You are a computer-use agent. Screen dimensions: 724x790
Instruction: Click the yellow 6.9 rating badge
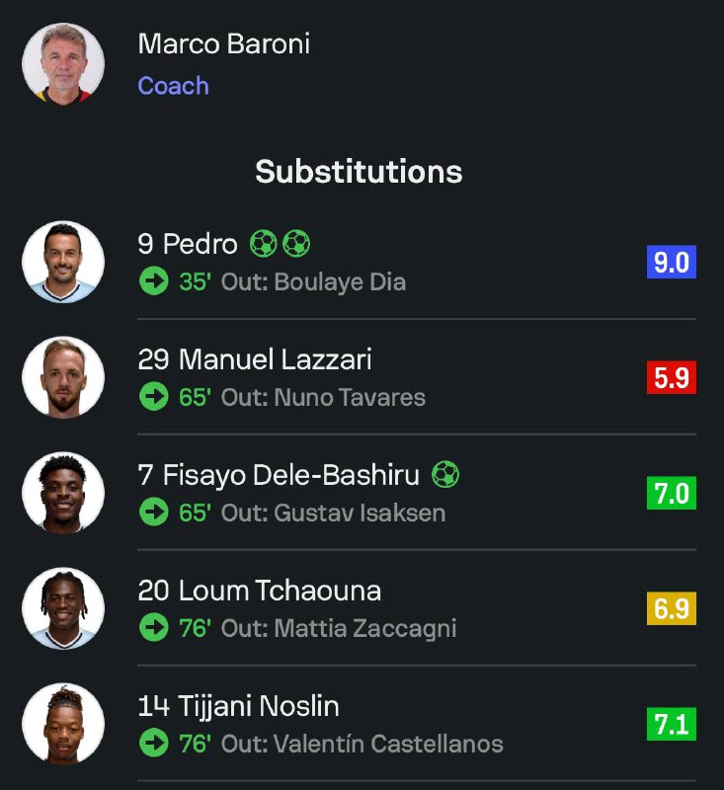672,608
